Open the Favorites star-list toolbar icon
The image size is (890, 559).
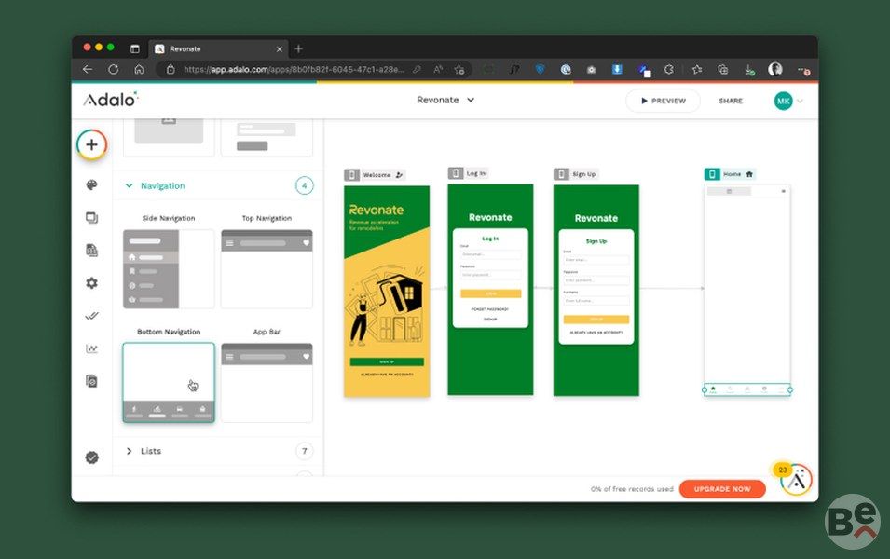pyautogui.click(x=696, y=69)
